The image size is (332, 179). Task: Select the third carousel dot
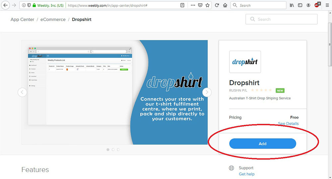(x=119, y=150)
